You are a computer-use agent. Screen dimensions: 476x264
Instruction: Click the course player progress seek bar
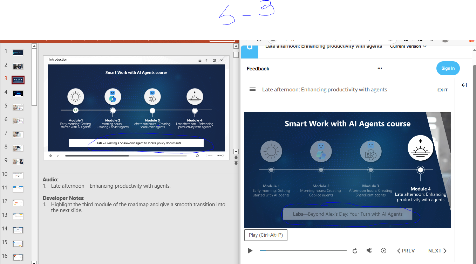point(303,251)
